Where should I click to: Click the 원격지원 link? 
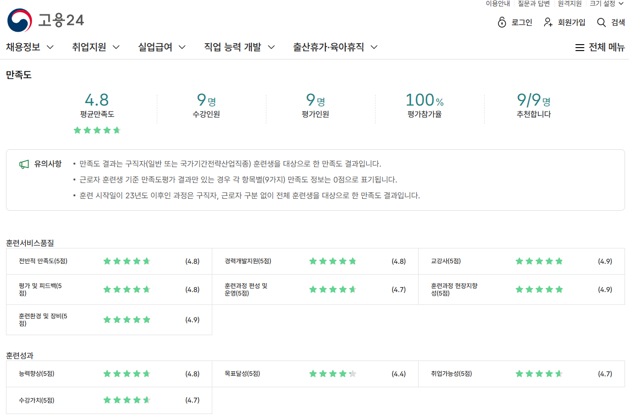click(x=569, y=3)
